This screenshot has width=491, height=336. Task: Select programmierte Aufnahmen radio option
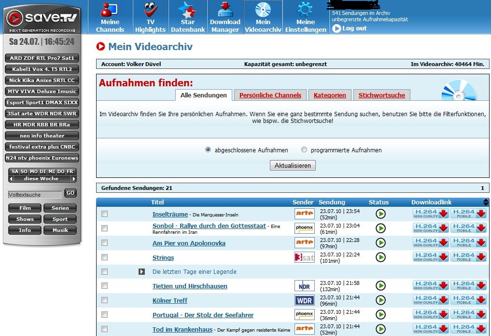click(304, 150)
